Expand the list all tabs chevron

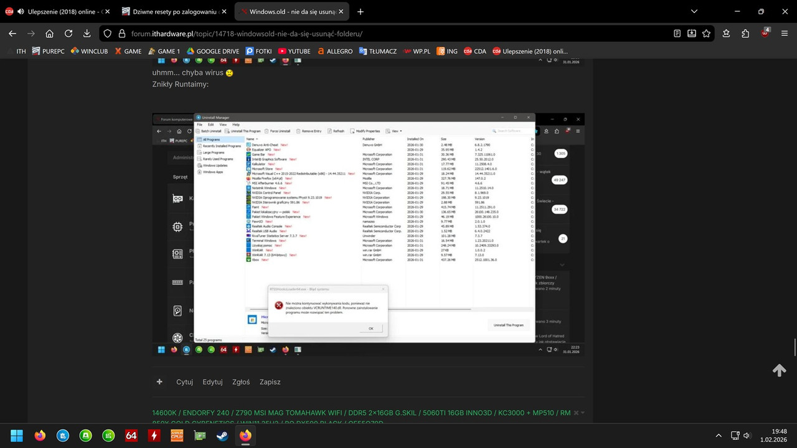(694, 12)
